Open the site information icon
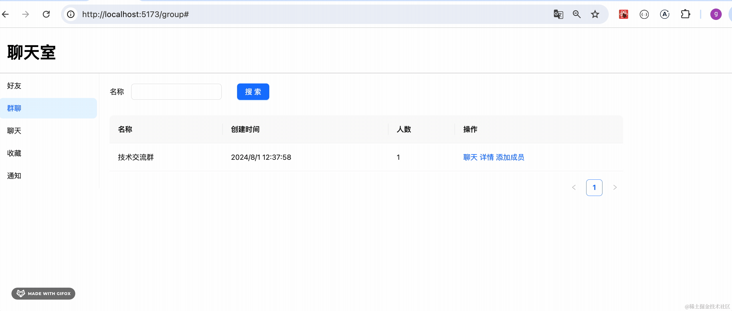Image resolution: width=732 pixels, height=311 pixels. click(x=71, y=14)
